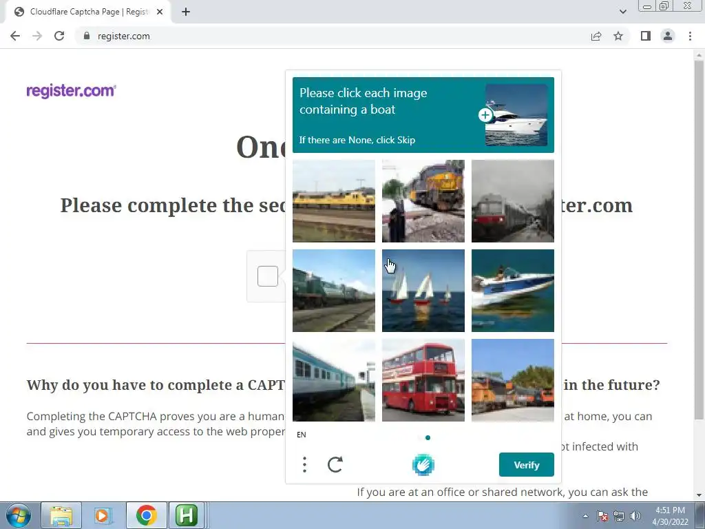Launch the media player taskbar icon
This screenshot has width=705, height=529.
pyautogui.click(x=102, y=515)
